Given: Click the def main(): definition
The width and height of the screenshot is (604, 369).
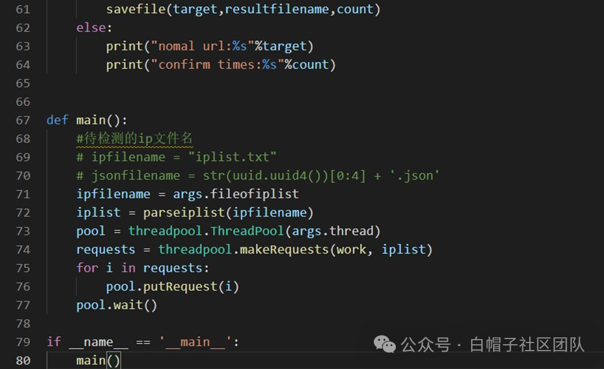Looking at the screenshot, I should (87, 120).
